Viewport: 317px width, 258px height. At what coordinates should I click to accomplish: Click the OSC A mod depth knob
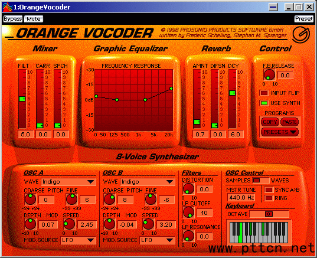point(30,224)
